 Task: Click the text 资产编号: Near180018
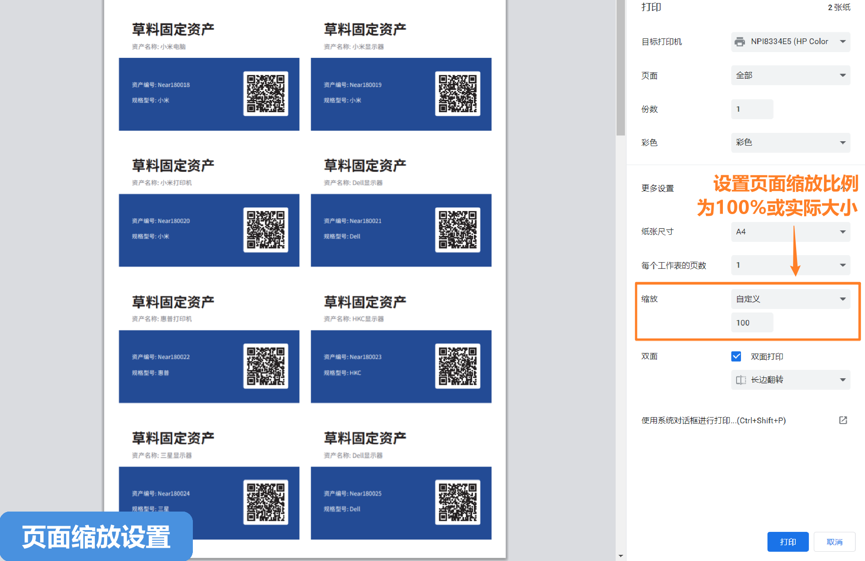pyautogui.click(x=161, y=85)
